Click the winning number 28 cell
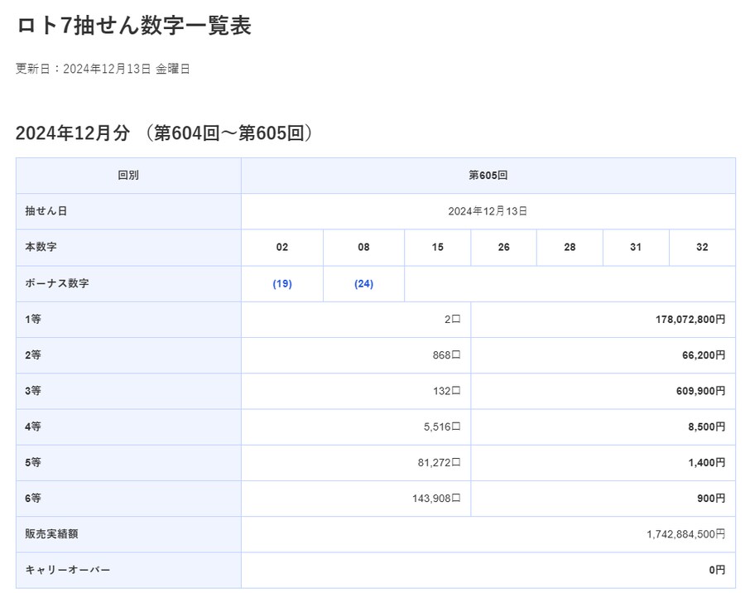 pos(569,248)
